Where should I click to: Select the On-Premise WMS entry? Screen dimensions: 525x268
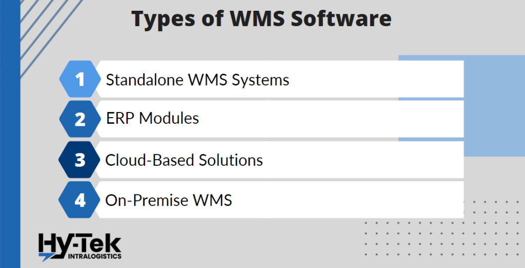(169, 200)
